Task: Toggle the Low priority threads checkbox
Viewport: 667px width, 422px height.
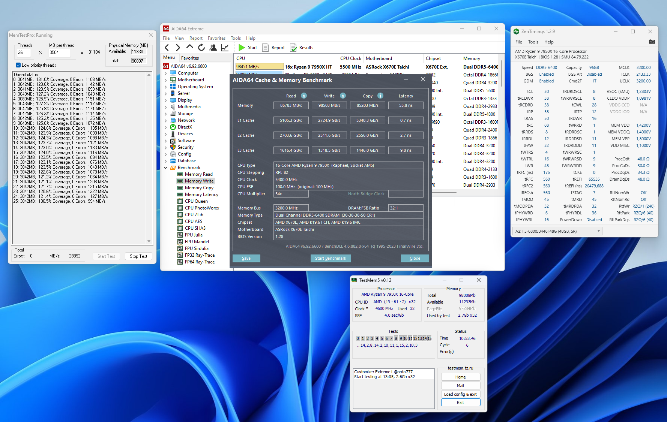Action: (18, 65)
